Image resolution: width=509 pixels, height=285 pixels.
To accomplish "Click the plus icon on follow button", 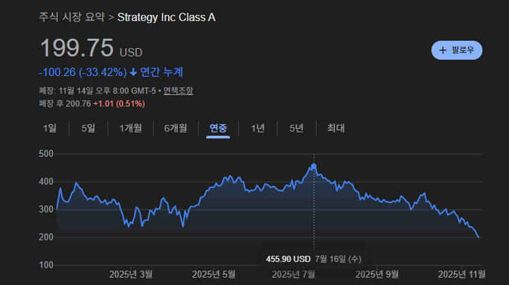I will click(443, 50).
